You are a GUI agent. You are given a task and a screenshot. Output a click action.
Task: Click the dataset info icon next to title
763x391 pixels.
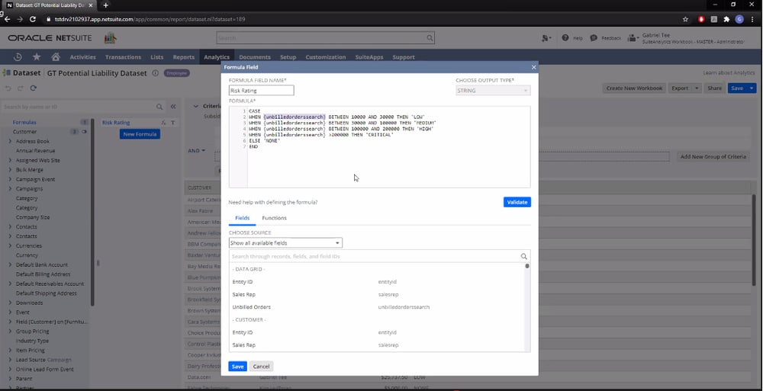155,73
